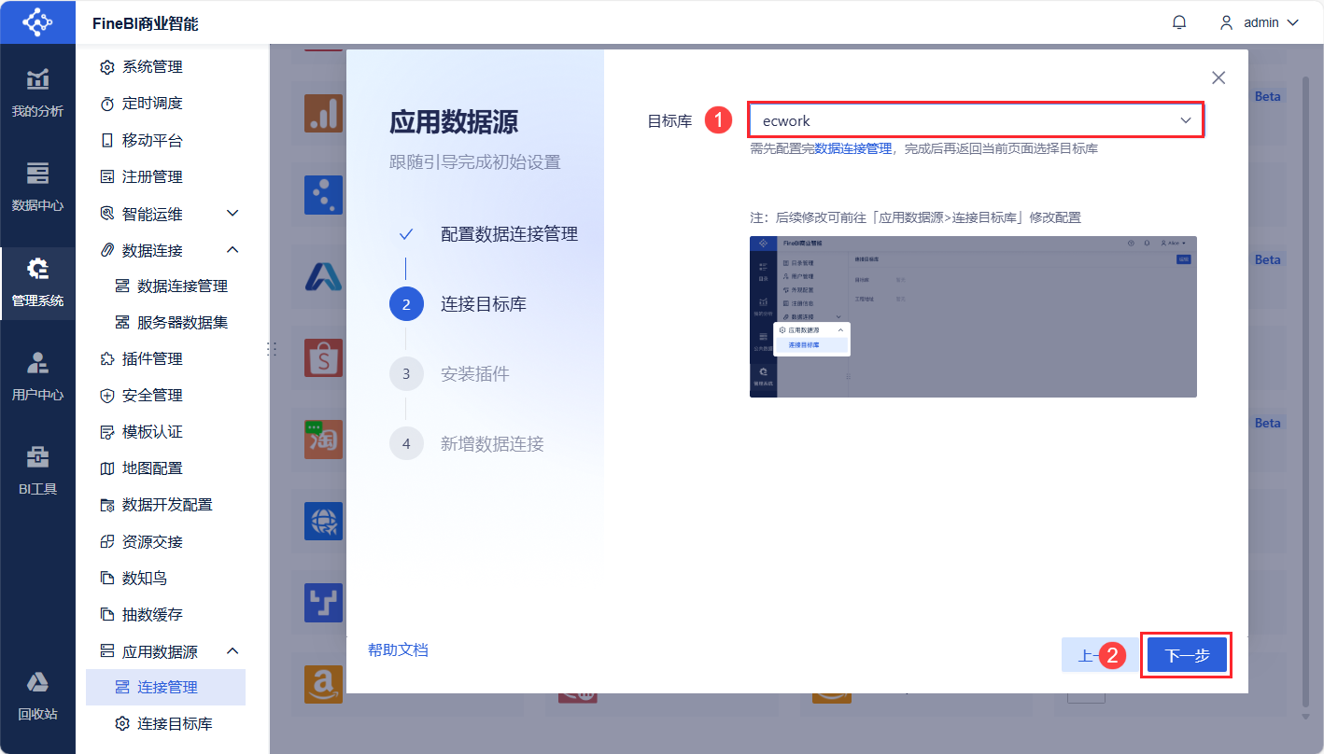Click wizard step 4 新增数据连接

468,444
